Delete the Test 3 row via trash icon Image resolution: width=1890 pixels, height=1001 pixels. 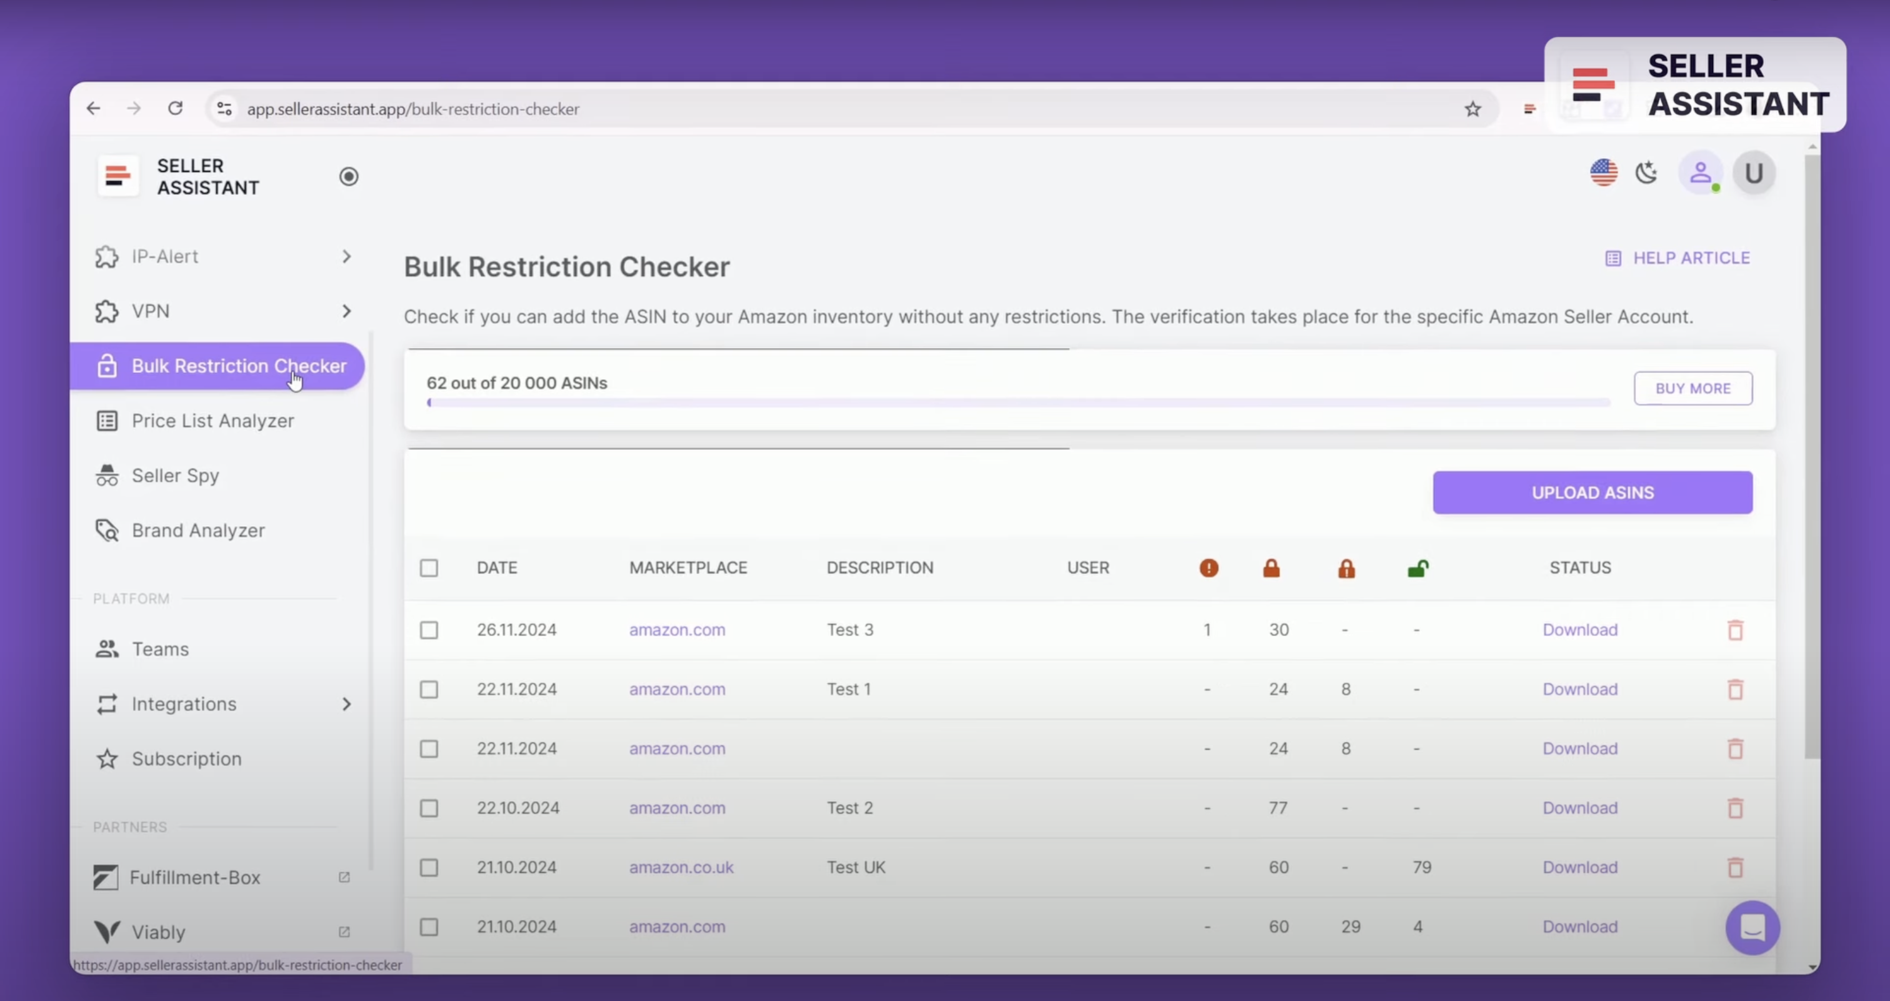[1735, 629]
